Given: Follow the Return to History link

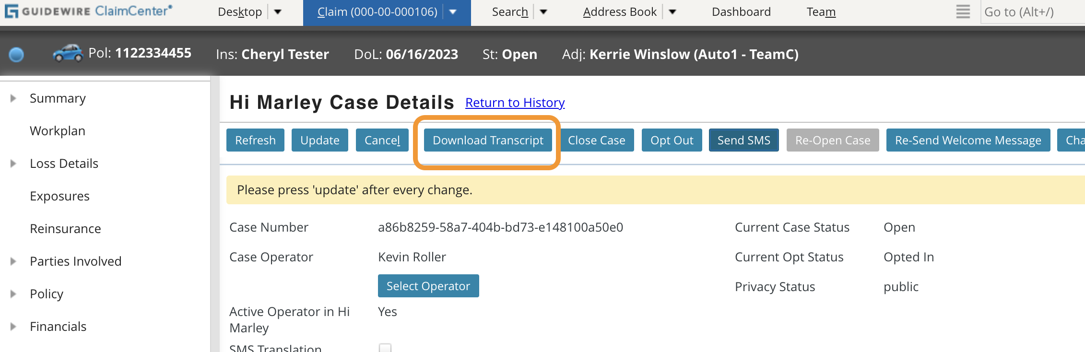Looking at the screenshot, I should (x=515, y=103).
